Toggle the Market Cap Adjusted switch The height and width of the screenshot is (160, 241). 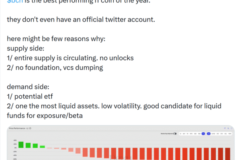point(175,134)
